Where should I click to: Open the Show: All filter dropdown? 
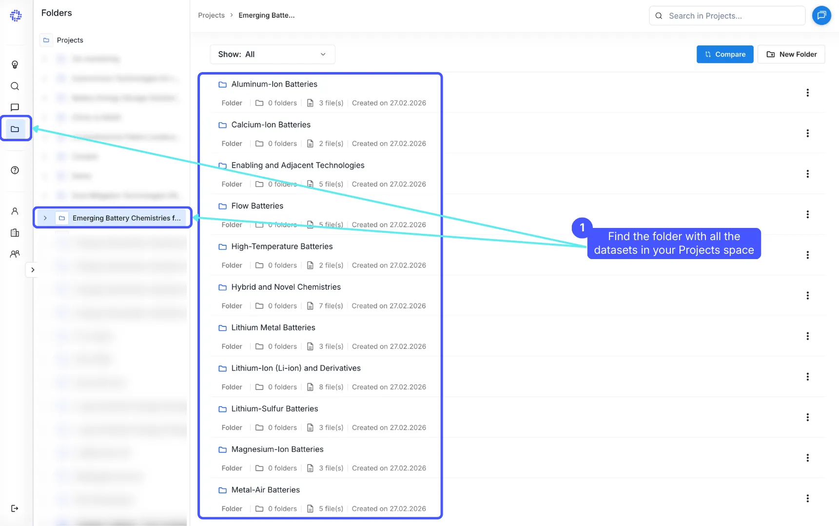click(x=273, y=54)
